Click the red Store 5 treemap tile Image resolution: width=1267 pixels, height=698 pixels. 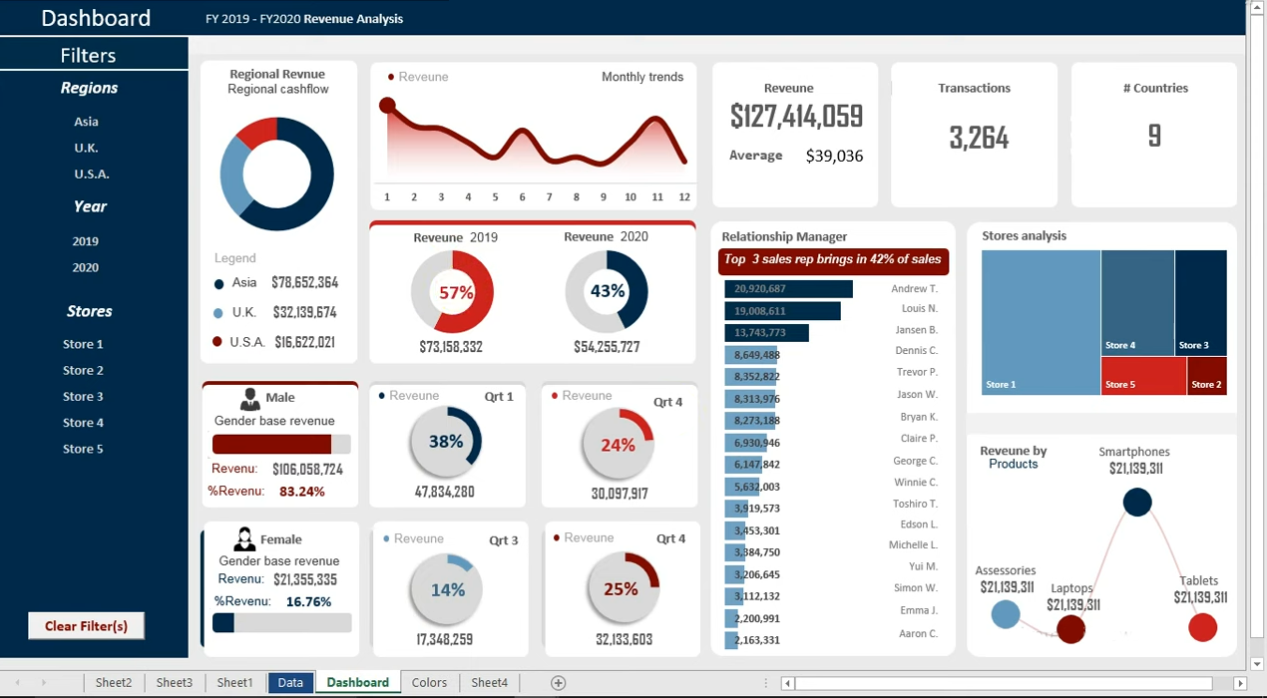point(1144,375)
